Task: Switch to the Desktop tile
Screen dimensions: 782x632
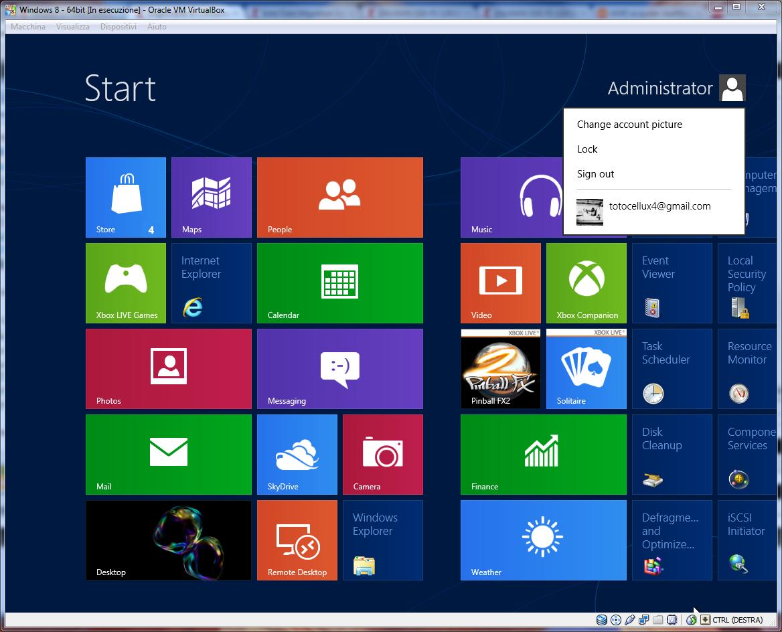Action: click(x=169, y=540)
